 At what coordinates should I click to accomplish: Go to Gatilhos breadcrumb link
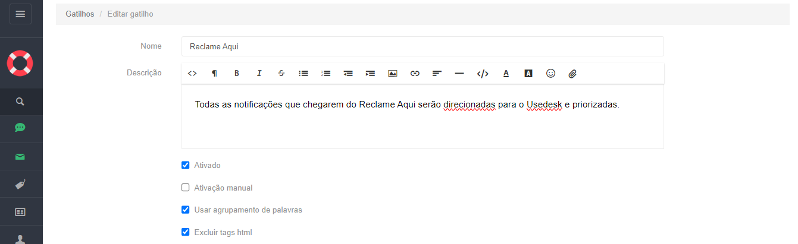point(80,14)
